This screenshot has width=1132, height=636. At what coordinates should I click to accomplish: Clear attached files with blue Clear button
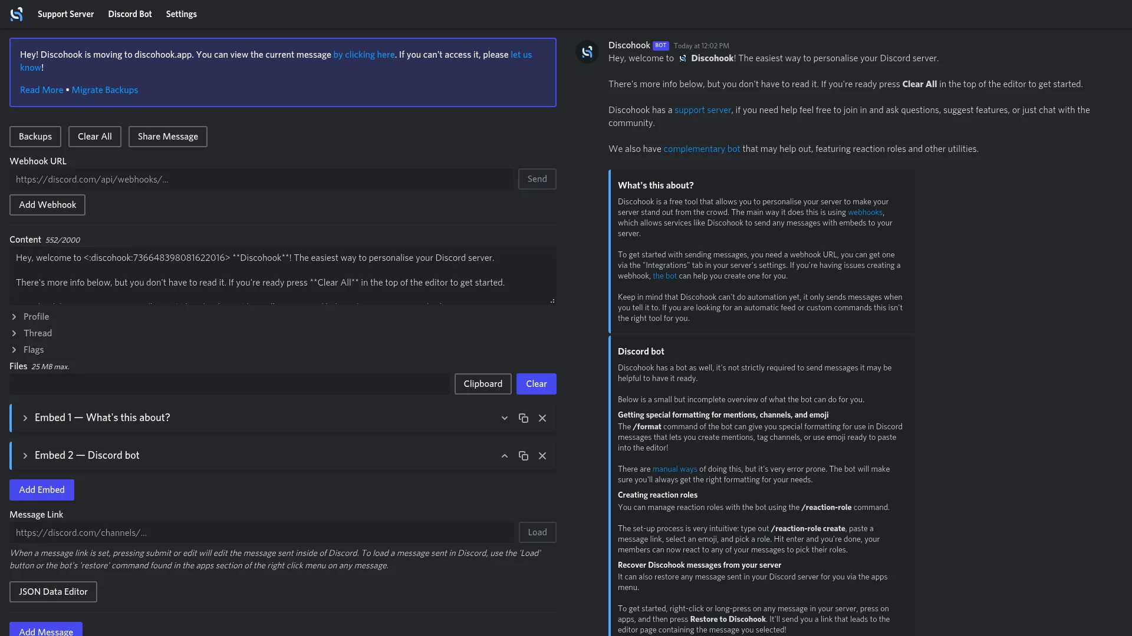tap(537, 384)
